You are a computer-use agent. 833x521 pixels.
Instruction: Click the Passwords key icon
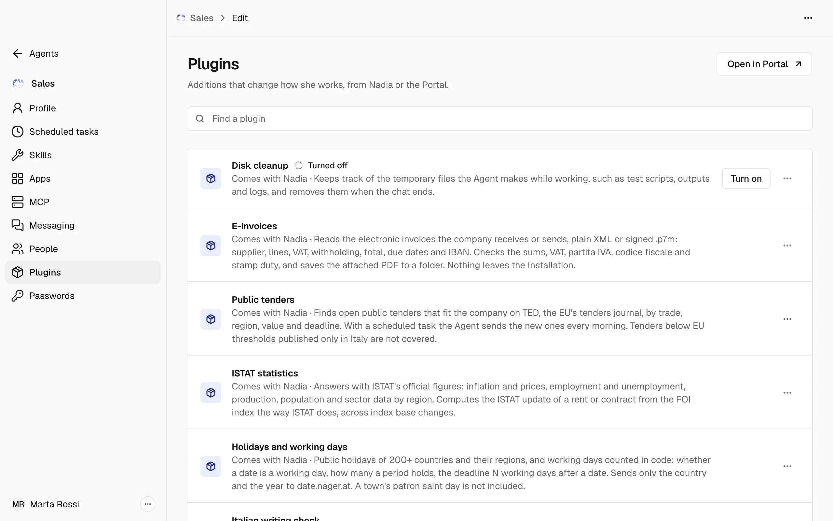coord(18,296)
